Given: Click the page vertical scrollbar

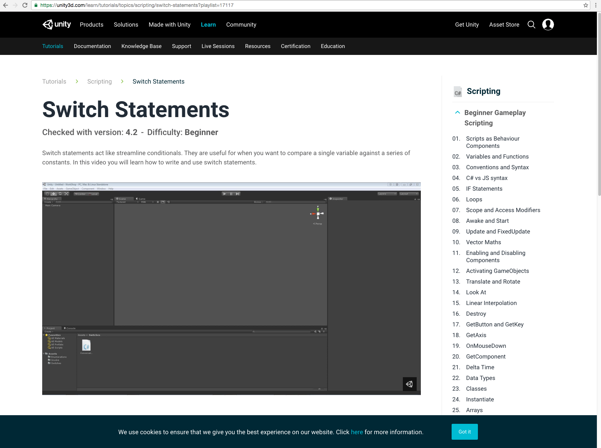Looking at the screenshot, I should click(599, 104).
